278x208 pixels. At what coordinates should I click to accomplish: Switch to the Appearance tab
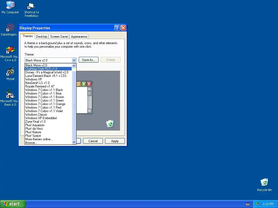pyautogui.click(x=79, y=37)
